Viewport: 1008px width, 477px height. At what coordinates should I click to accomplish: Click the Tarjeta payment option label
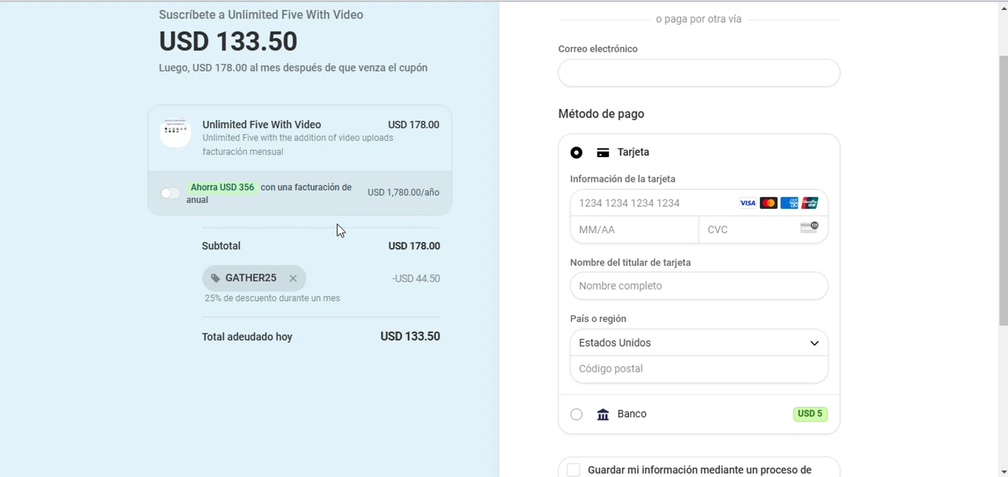[x=633, y=153]
